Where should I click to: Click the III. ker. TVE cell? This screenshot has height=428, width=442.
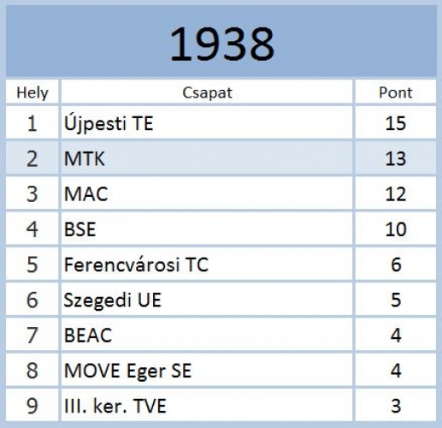coord(207,406)
